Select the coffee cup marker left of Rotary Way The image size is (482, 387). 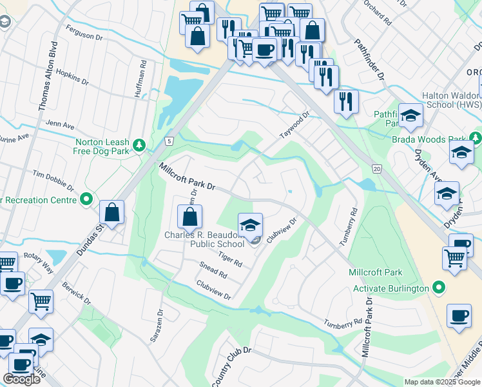[x=13, y=284]
